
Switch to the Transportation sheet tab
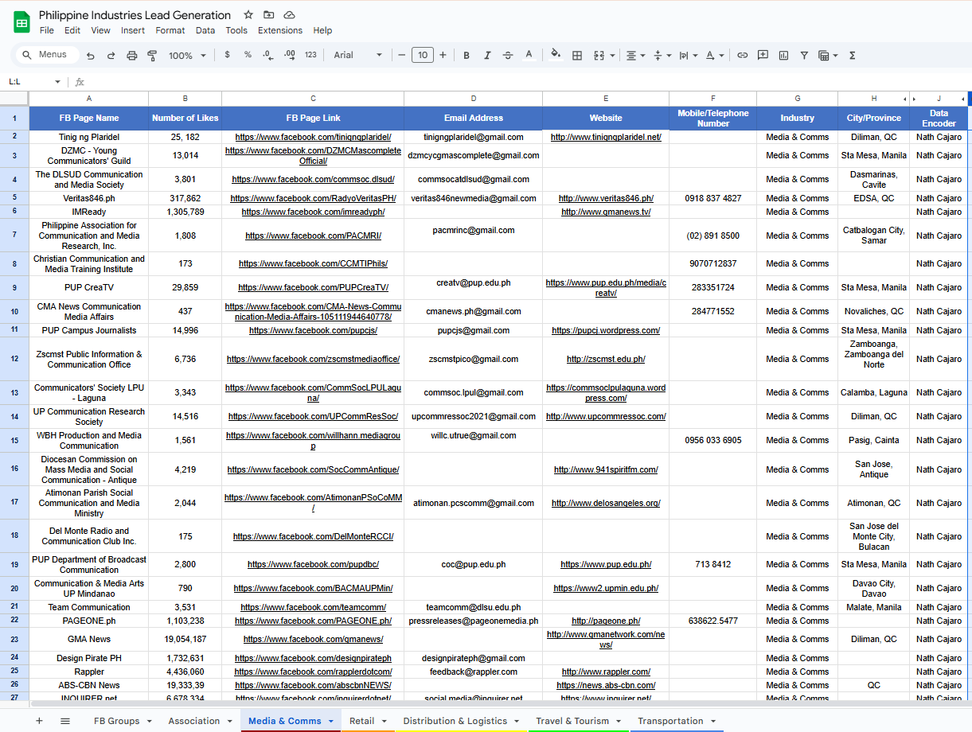670,721
